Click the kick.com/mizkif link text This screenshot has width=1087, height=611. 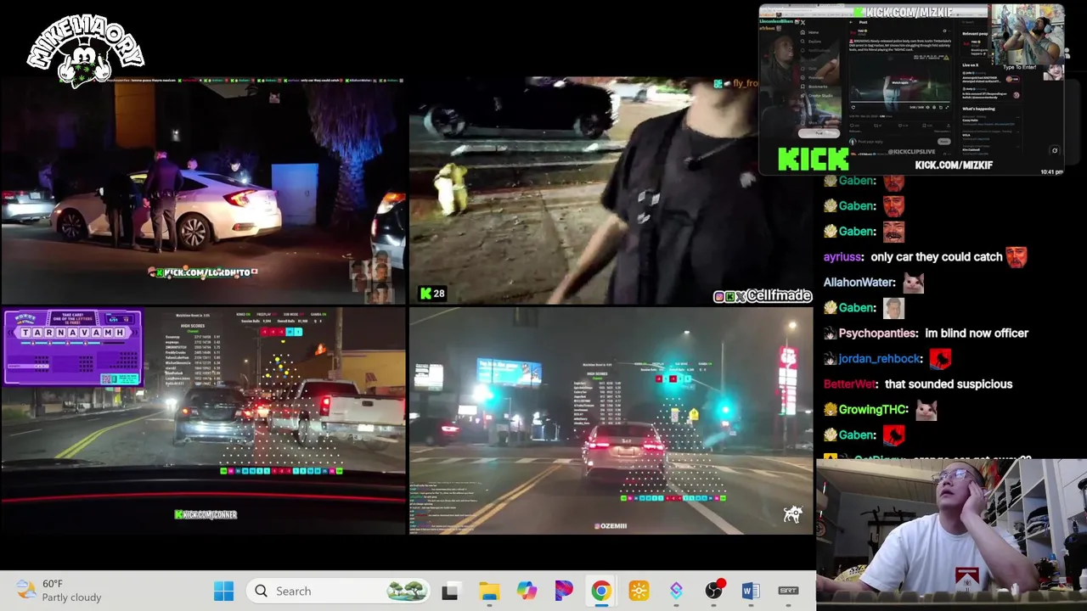point(954,165)
